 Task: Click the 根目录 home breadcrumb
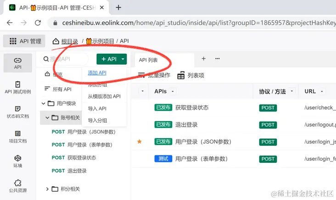(x=65, y=41)
